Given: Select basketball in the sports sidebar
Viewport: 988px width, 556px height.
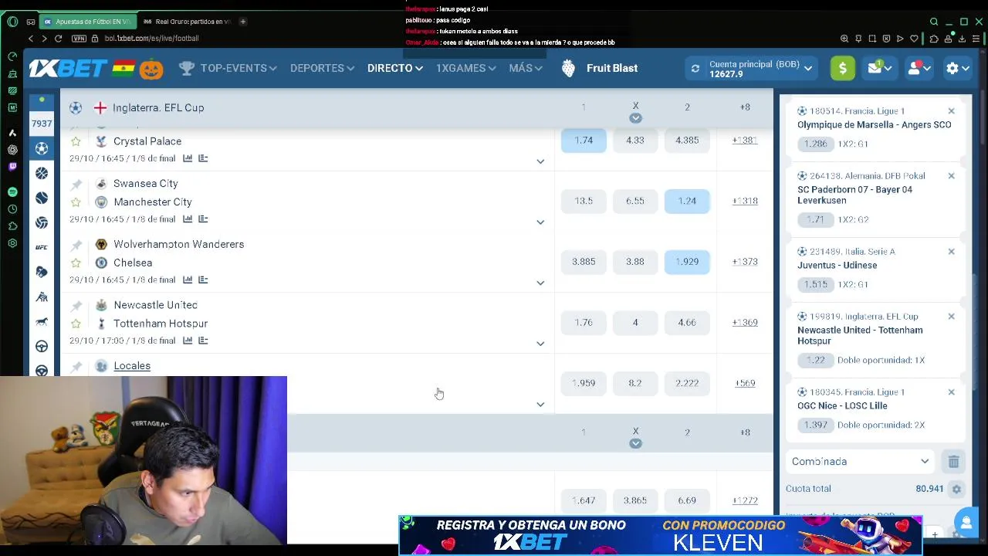Looking at the screenshot, I should (x=42, y=173).
